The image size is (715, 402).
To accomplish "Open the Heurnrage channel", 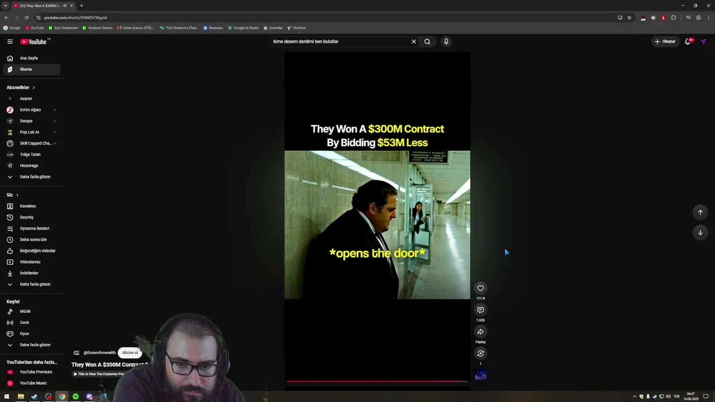I will [32, 166].
